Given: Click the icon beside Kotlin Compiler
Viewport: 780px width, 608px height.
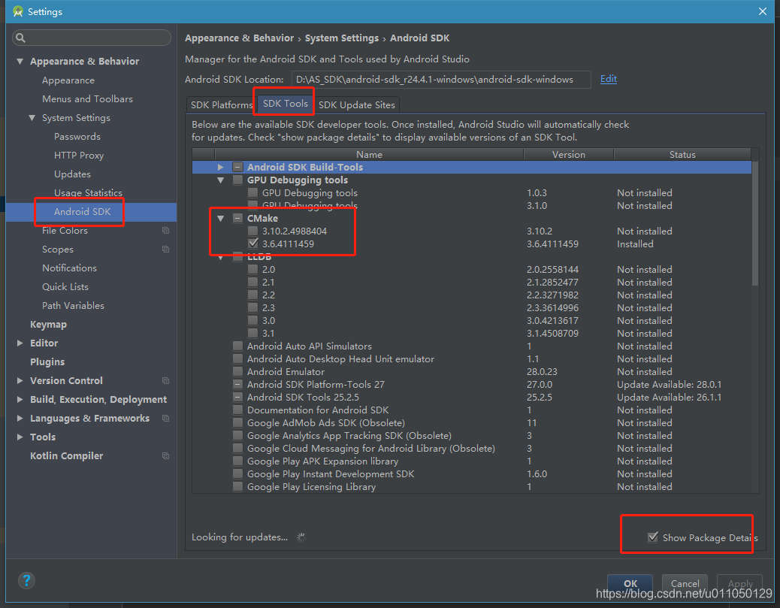Looking at the screenshot, I should pos(165,455).
